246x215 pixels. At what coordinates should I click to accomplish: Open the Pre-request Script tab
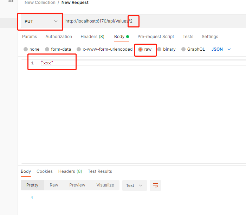[x=156, y=37]
